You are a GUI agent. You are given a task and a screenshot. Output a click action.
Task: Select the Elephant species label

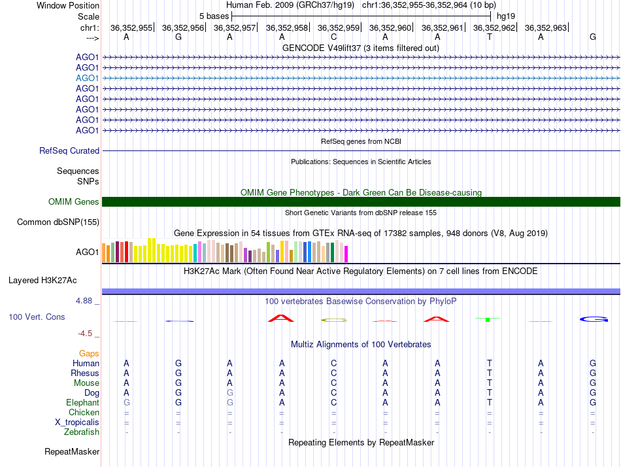83,402
